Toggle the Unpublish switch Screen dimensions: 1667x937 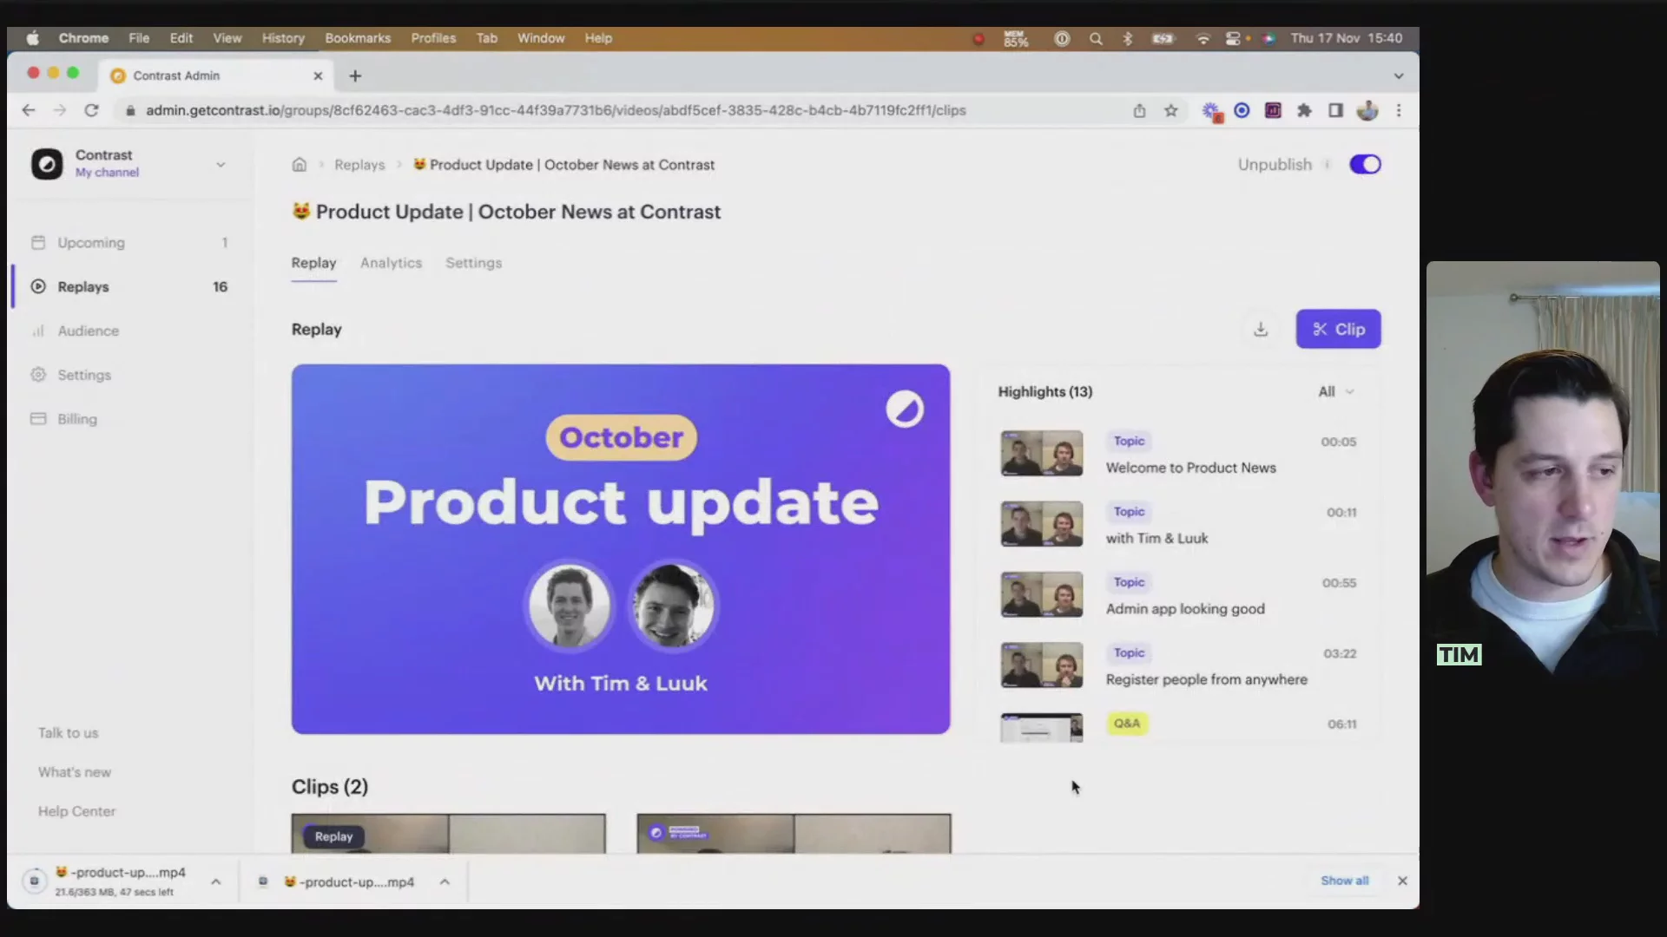1365,165
